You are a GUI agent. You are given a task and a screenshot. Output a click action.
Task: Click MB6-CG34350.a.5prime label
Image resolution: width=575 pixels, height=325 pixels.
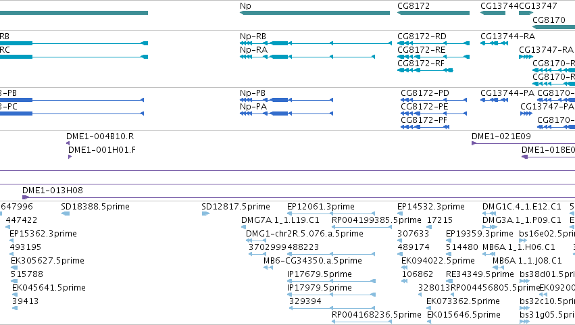(x=312, y=261)
